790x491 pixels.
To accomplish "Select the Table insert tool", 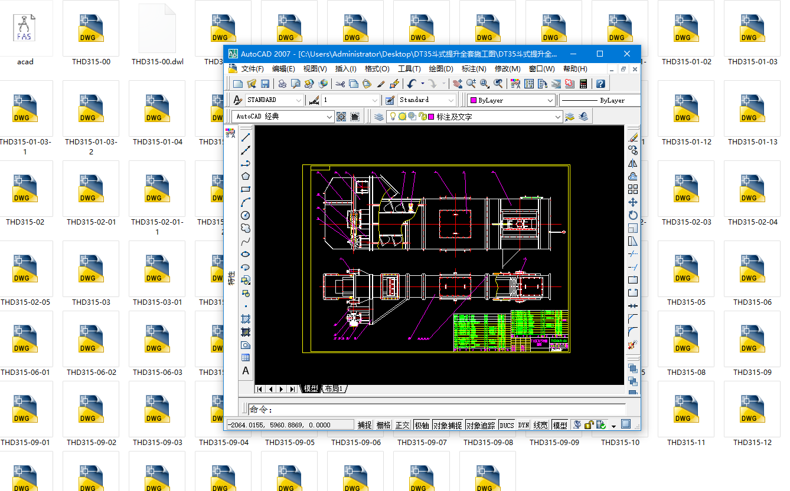I will point(246,358).
